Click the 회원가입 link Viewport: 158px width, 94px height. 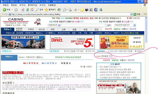(x=137, y=18)
